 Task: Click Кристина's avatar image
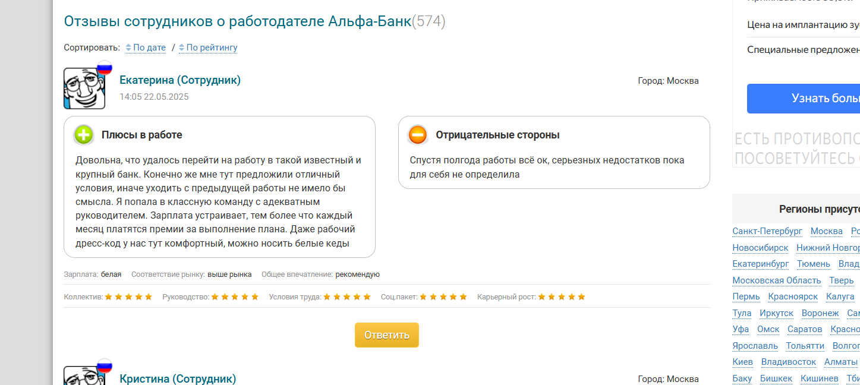(84, 375)
